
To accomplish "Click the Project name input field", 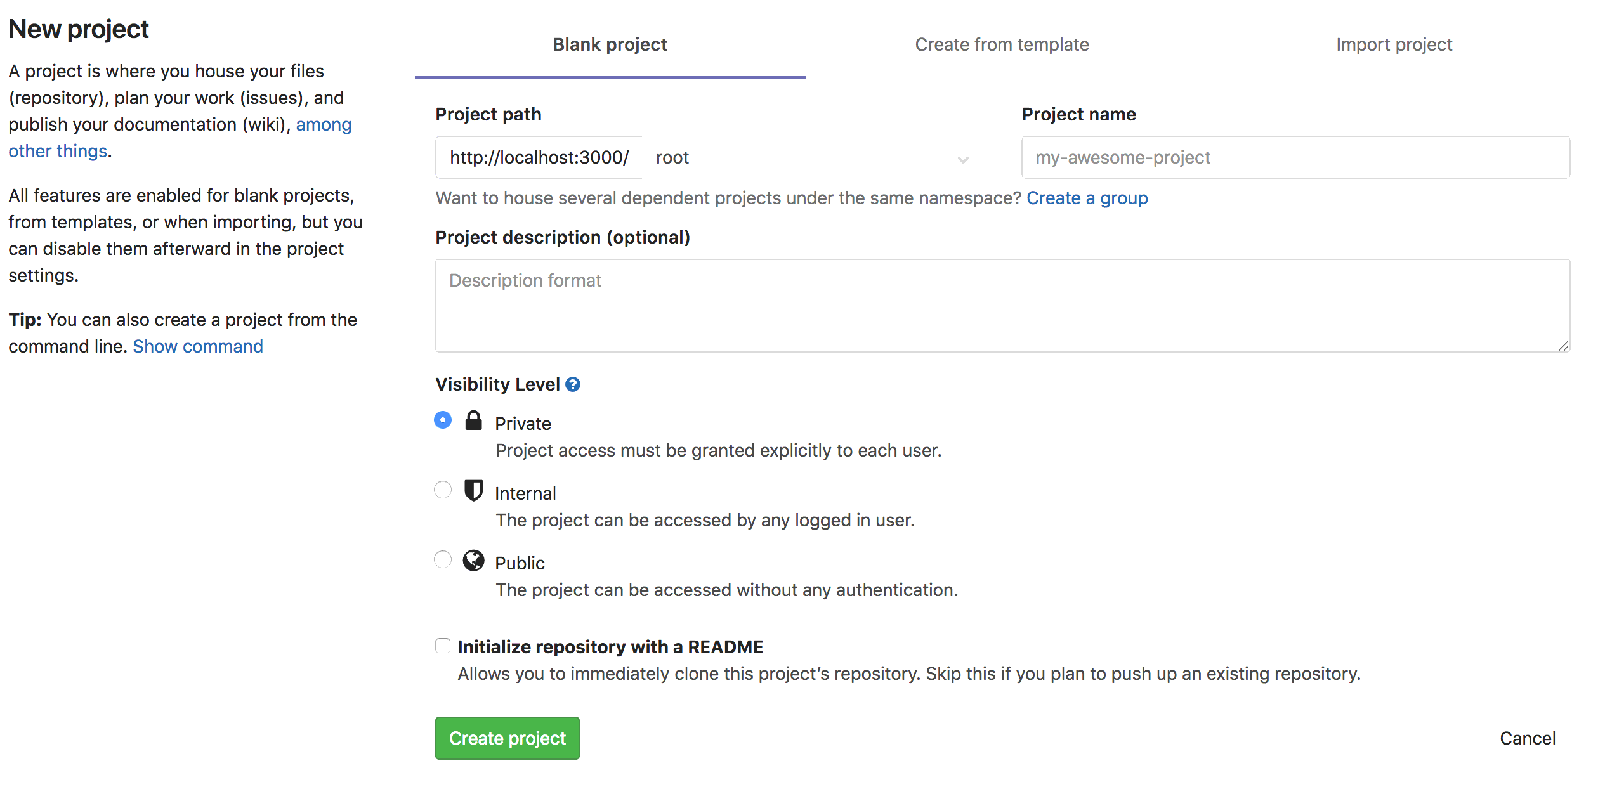I will coord(1294,157).
